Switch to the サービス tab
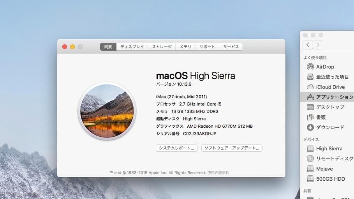Image resolution: width=354 pixels, height=199 pixels. [x=231, y=47]
